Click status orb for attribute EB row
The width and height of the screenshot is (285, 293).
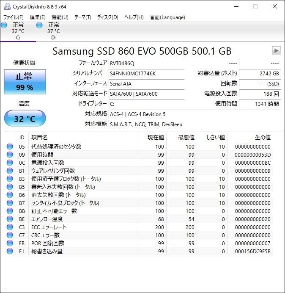coord(10,243)
